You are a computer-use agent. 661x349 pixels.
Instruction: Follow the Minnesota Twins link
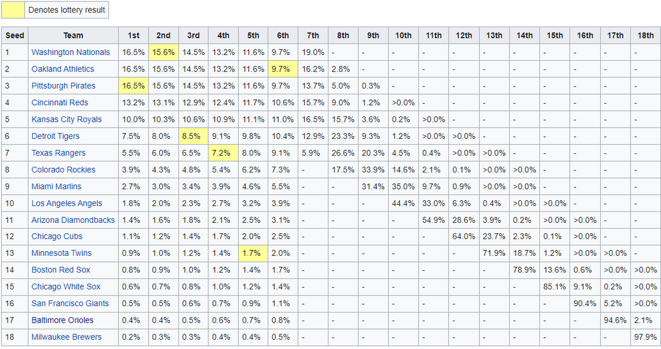pyautogui.click(x=61, y=253)
